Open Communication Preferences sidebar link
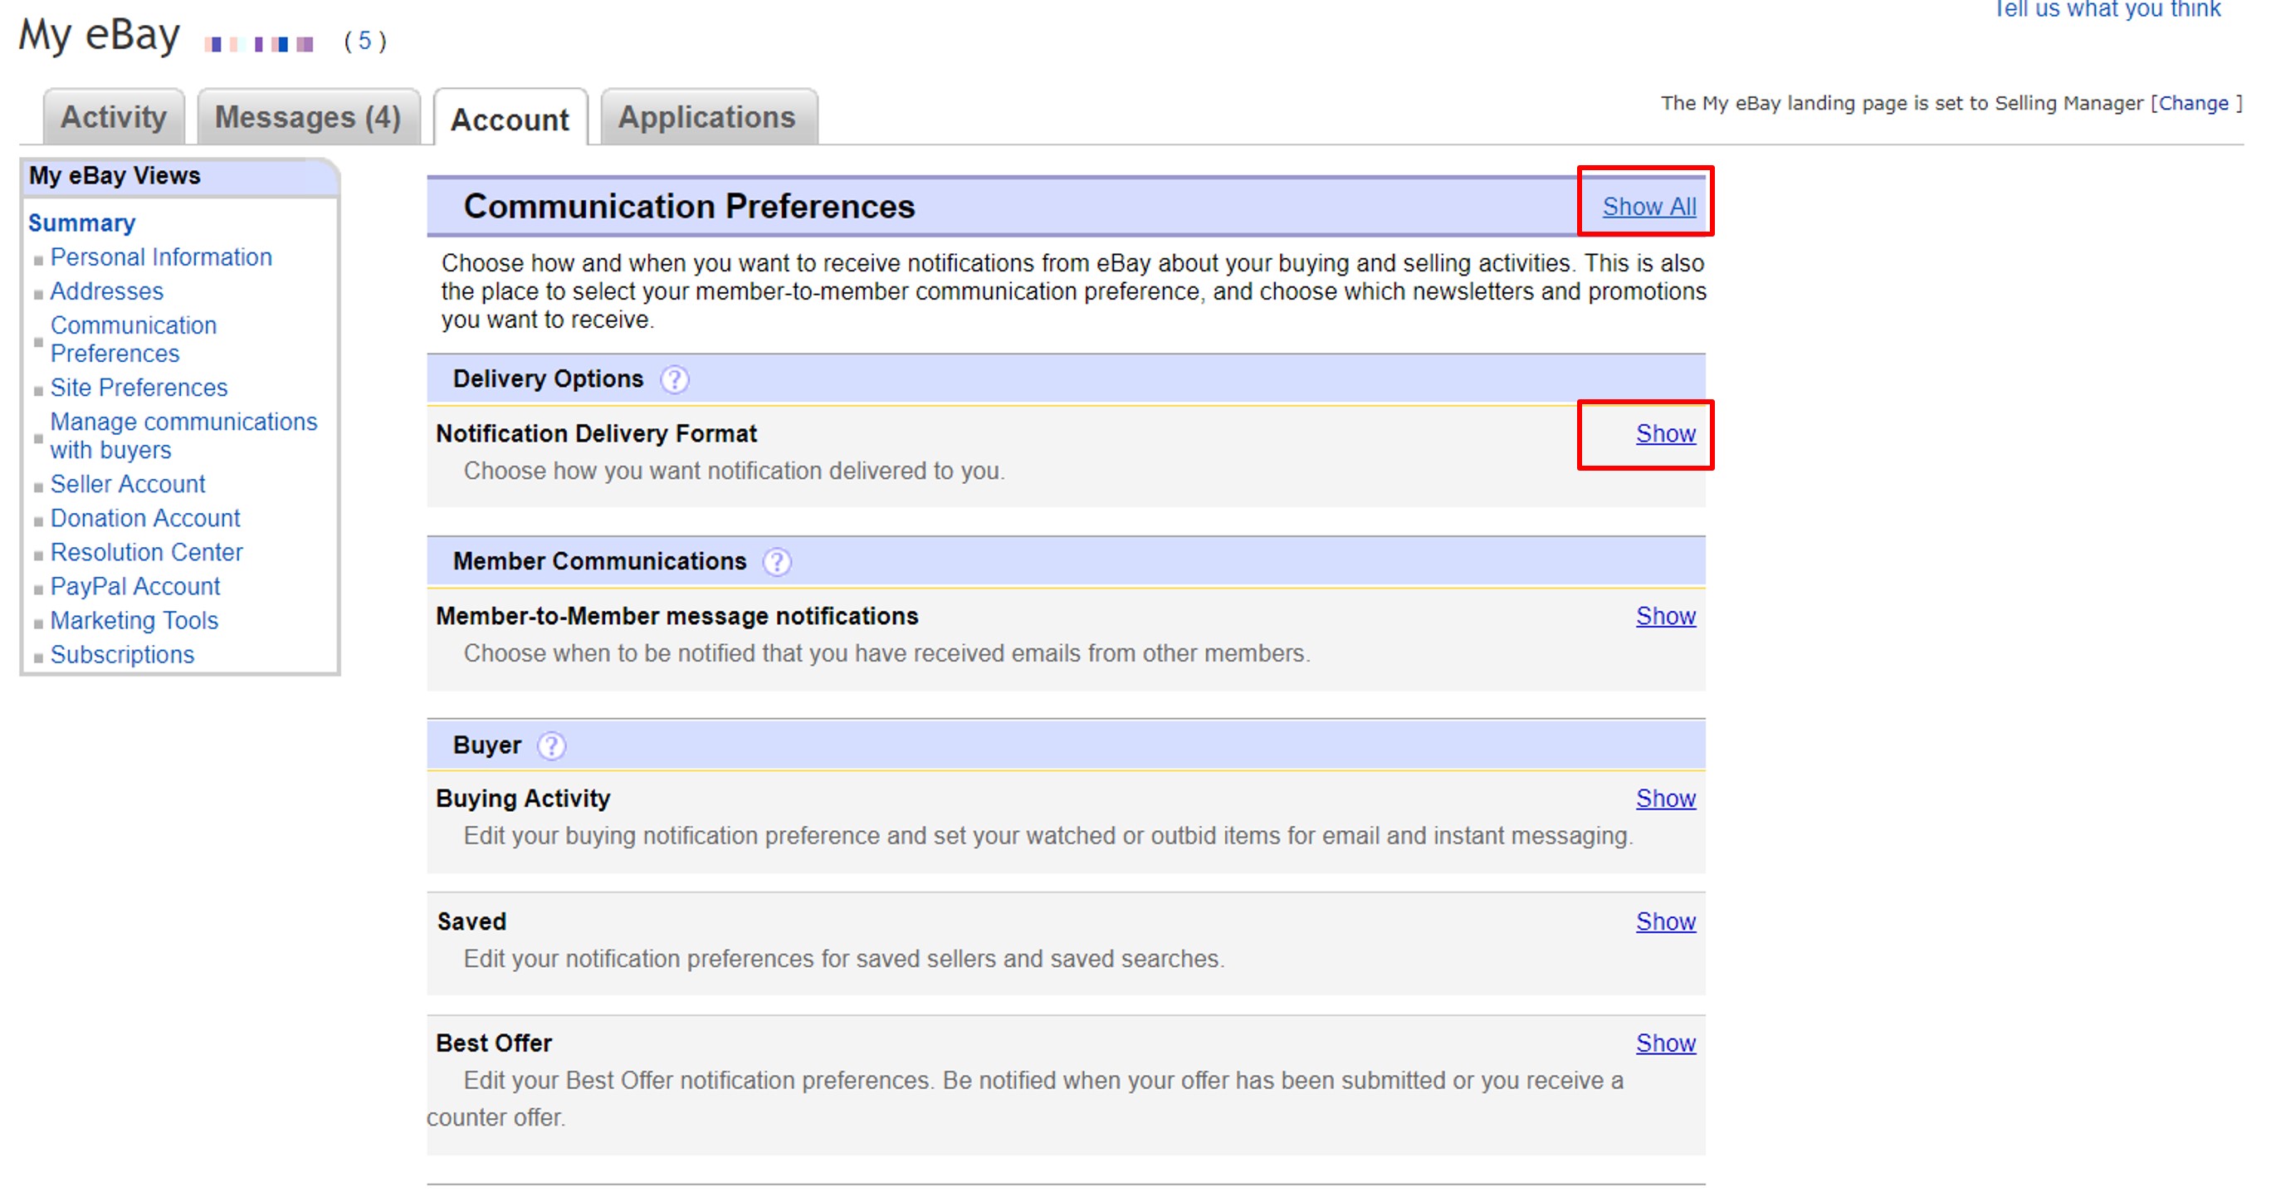Viewport: 2271px width, 1197px height. pos(133,340)
